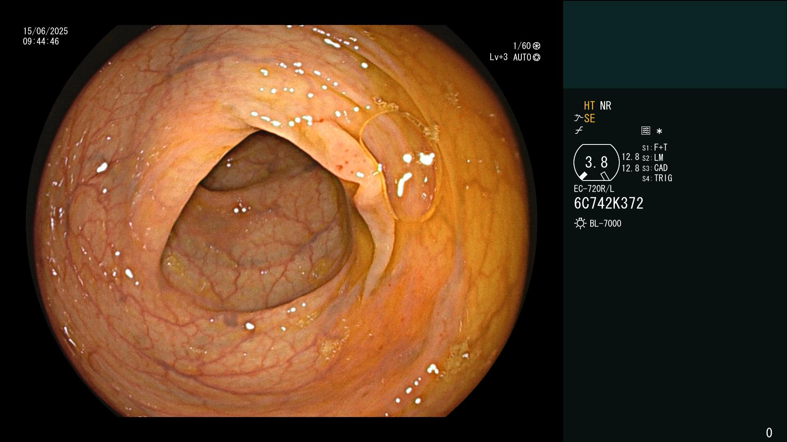787x442 pixels.
Task: Click the date 15/06/2025
Action: point(45,31)
